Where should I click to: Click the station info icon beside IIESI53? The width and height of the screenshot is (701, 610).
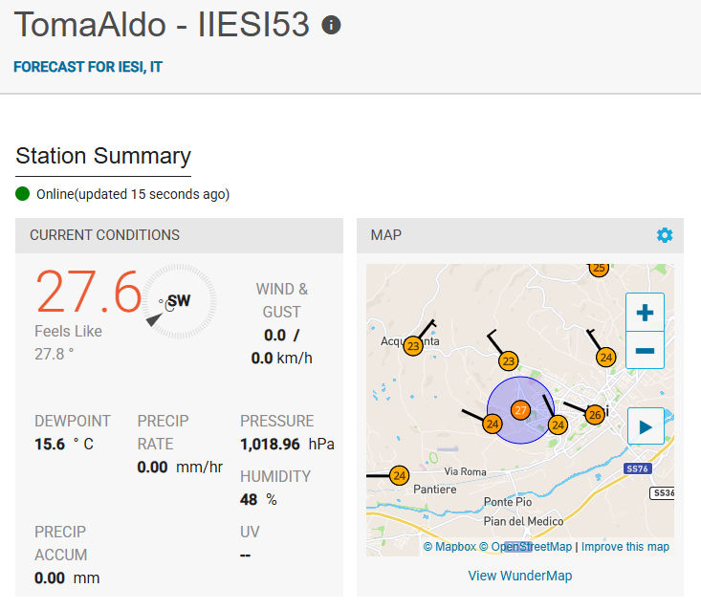tap(331, 25)
